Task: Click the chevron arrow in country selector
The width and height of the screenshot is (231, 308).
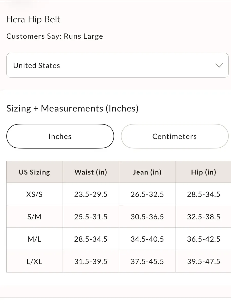Action: [x=219, y=65]
